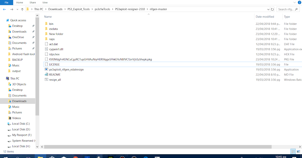Screen dimensions: 302x158
Task: Click the Up one level arrow
Action: coord(22,9)
